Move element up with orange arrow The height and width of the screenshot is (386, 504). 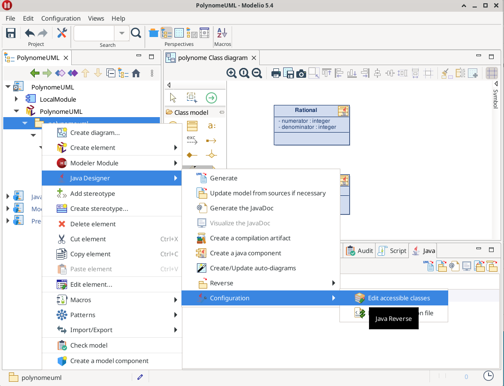pos(85,73)
